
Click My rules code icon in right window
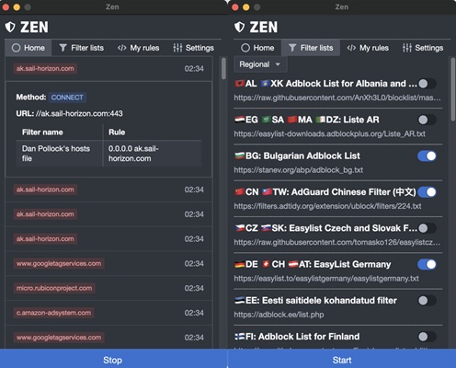coord(351,48)
